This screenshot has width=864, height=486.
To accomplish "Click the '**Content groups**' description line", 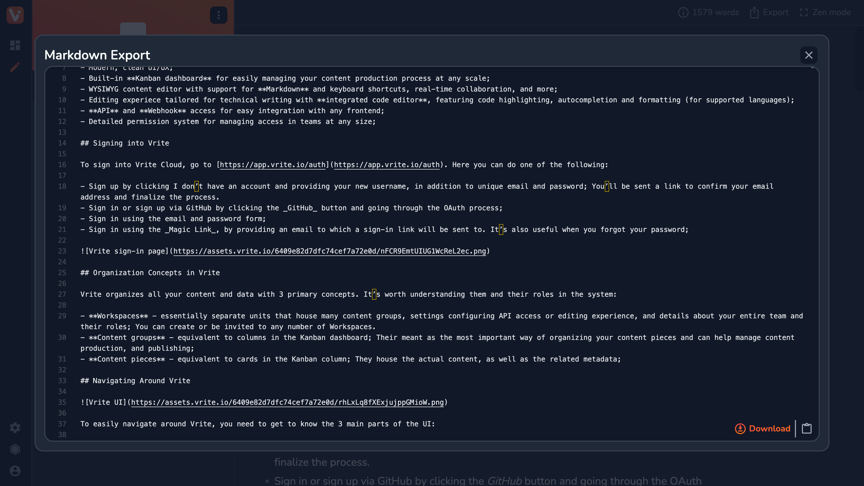I will point(437,343).
